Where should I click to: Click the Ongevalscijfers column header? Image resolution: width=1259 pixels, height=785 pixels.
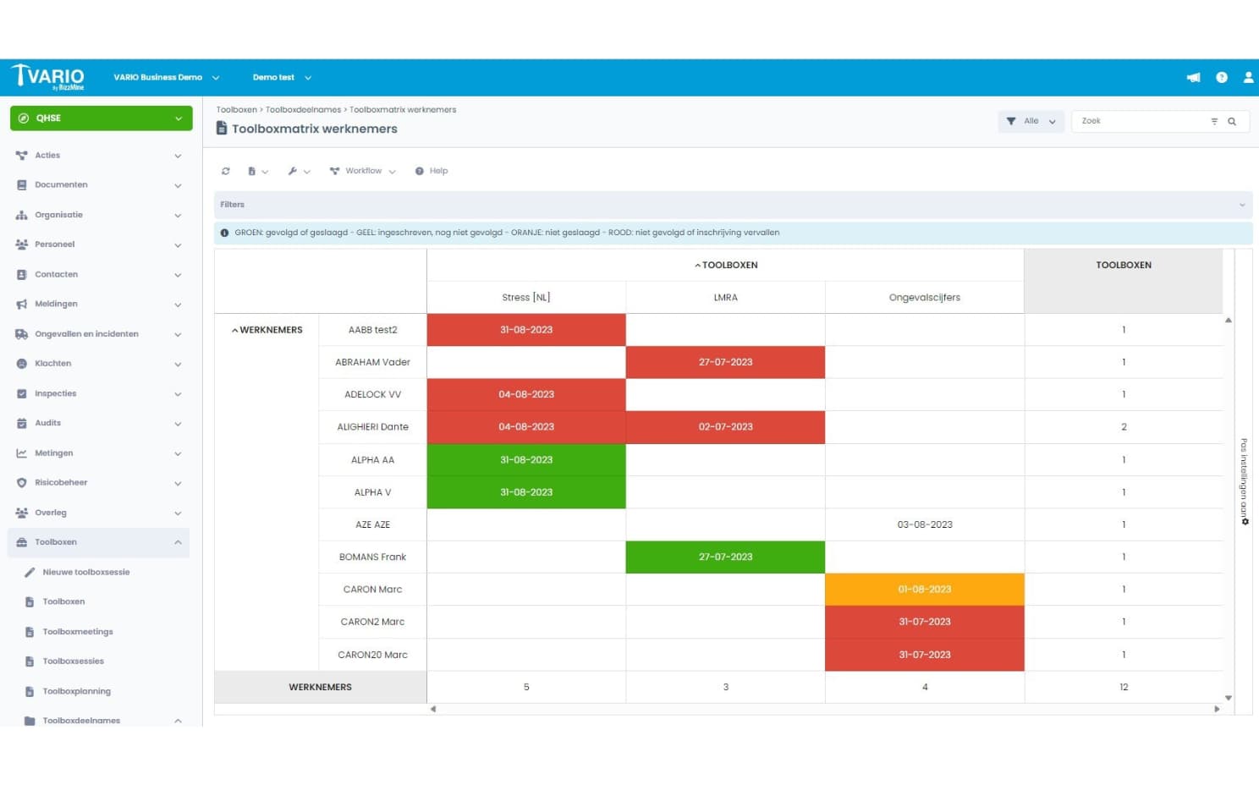click(x=925, y=298)
